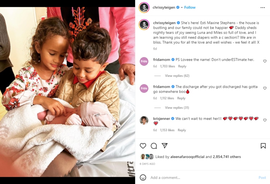270x184 pixels.
Task: Save post with bookmark icon
Action: [x=263, y=146]
